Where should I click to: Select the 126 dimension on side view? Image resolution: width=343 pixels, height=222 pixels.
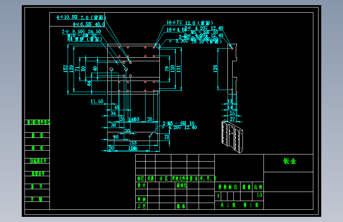coord(215,69)
